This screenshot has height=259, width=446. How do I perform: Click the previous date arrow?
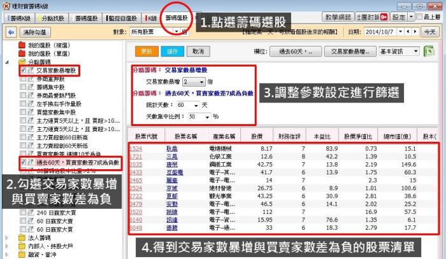pos(408,32)
